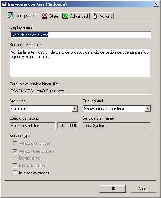Toggle the Win32 share process checkbox
161x198 pixels.
click(x=15, y=151)
